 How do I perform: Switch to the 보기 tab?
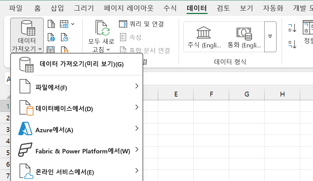point(246,8)
